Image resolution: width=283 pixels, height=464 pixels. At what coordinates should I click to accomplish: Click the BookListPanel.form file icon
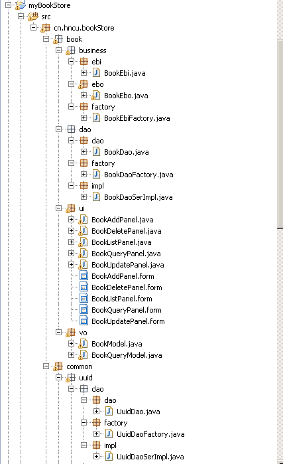(x=84, y=298)
